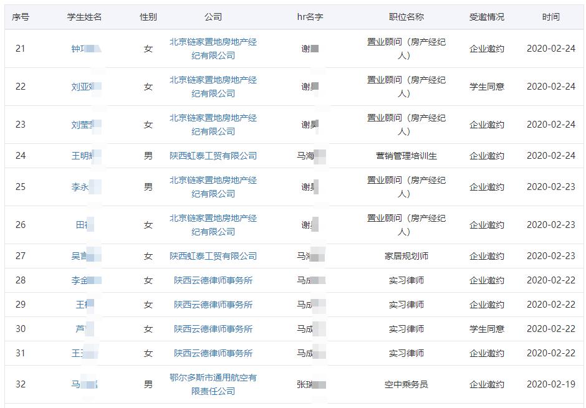The width and height of the screenshot is (586, 408).
Task: Click the 性别 column header
Action: [148, 17]
